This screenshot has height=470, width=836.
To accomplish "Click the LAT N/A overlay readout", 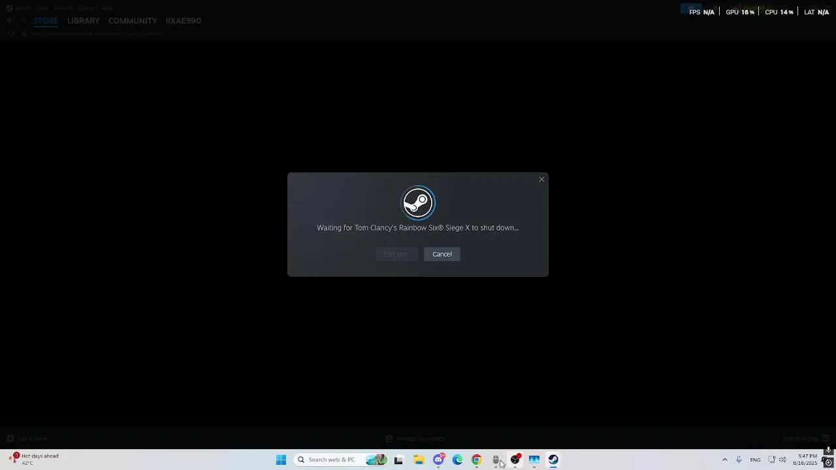I will click(x=816, y=12).
